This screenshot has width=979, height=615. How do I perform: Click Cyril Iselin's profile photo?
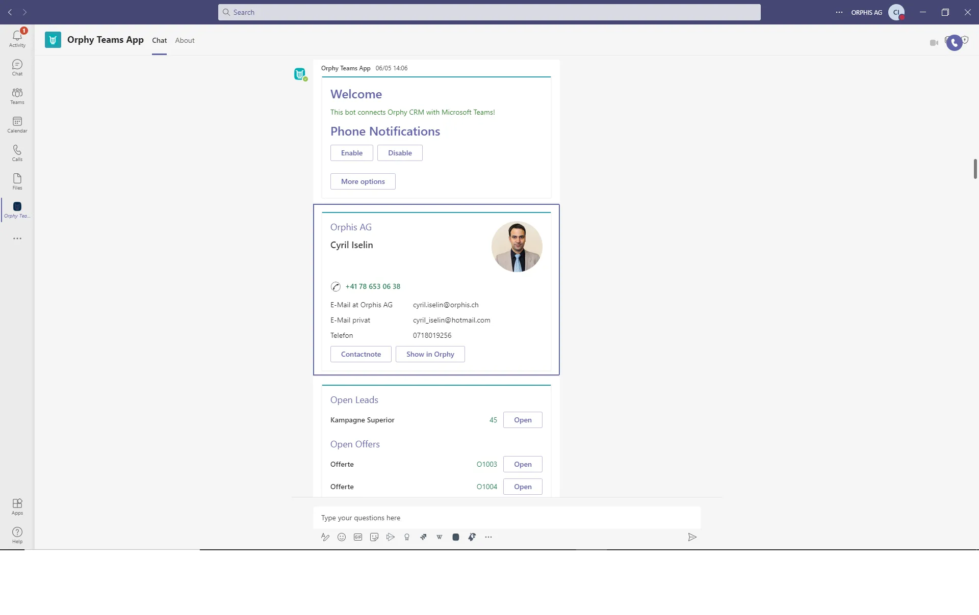click(517, 247)
